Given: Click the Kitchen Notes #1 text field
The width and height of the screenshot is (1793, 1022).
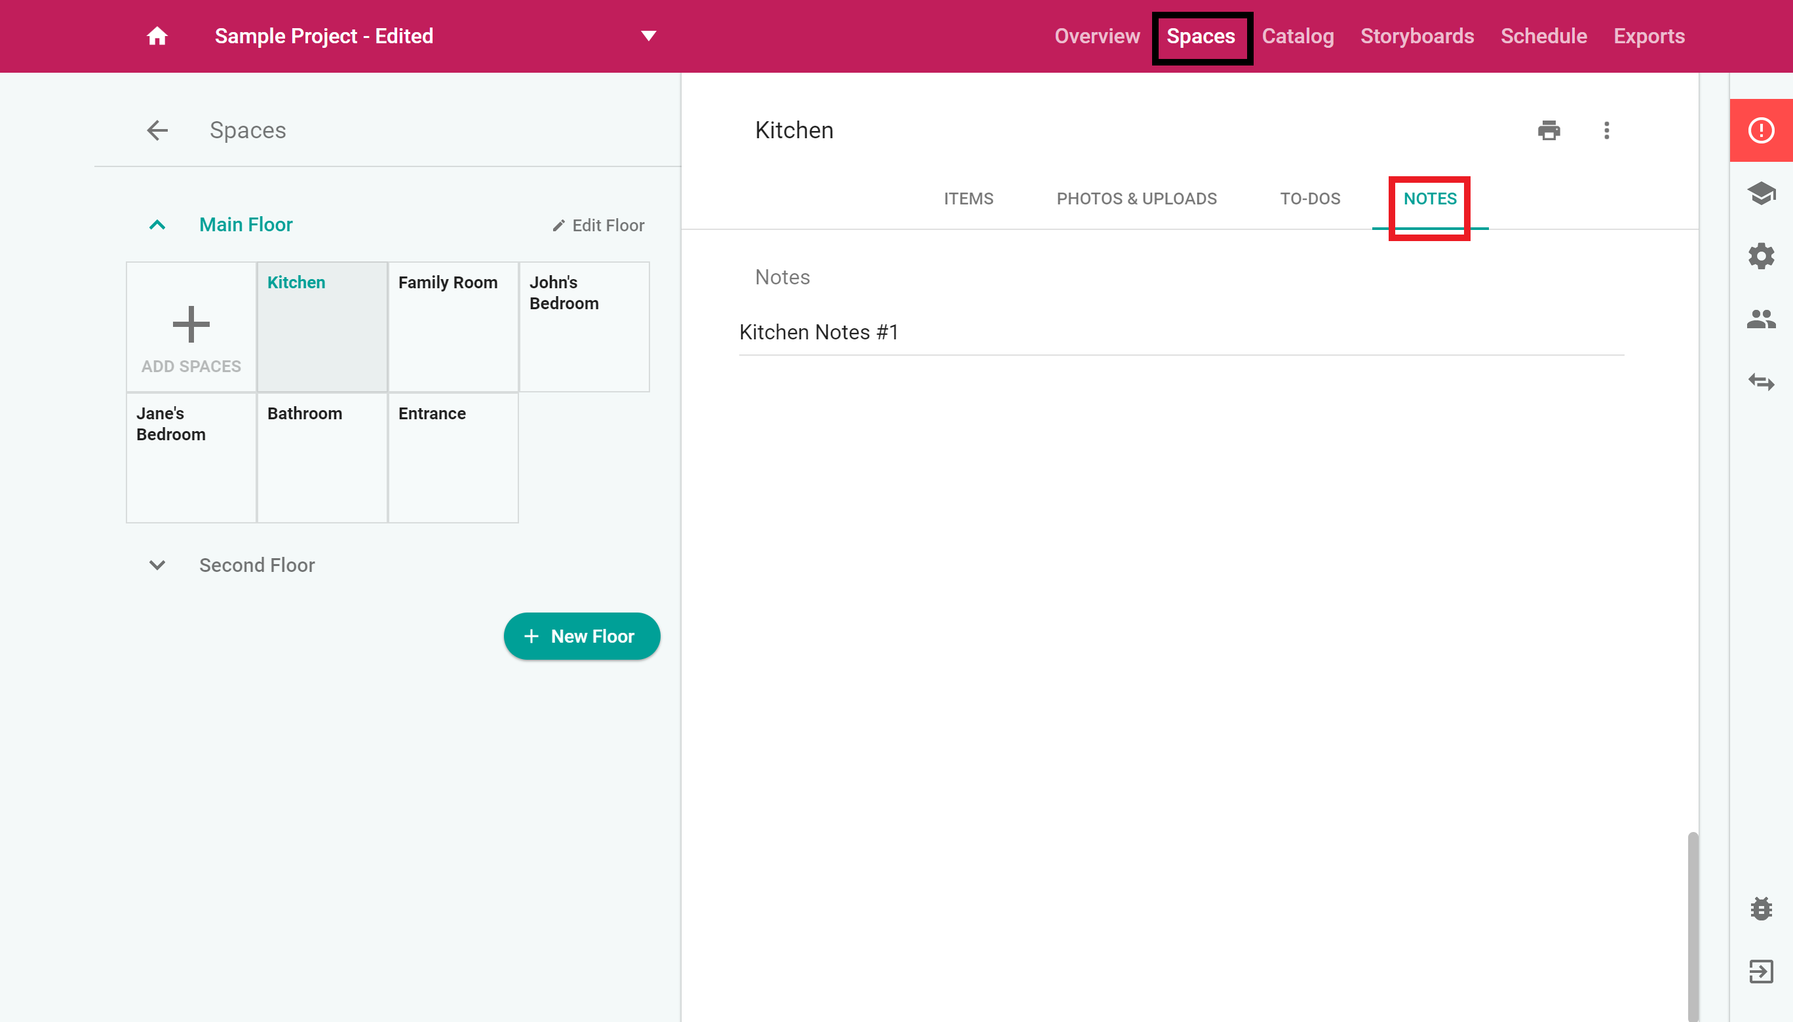Looking at the screenshot, I should pos(1180,333).
